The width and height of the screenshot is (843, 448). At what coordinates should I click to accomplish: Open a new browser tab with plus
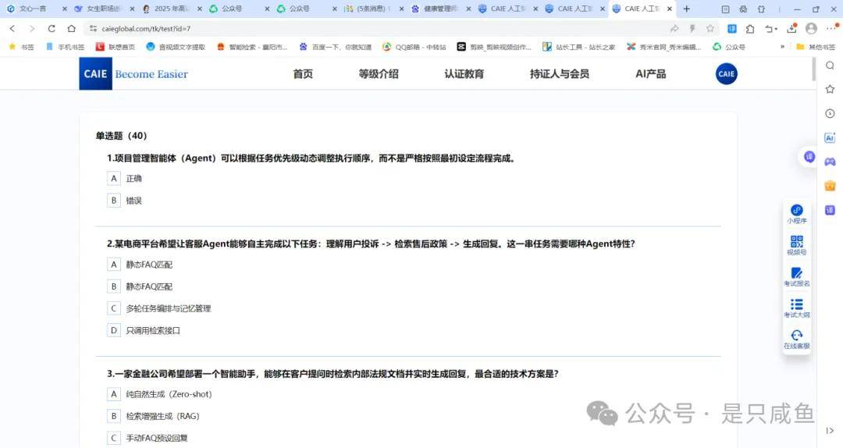(x=687, y=9)
